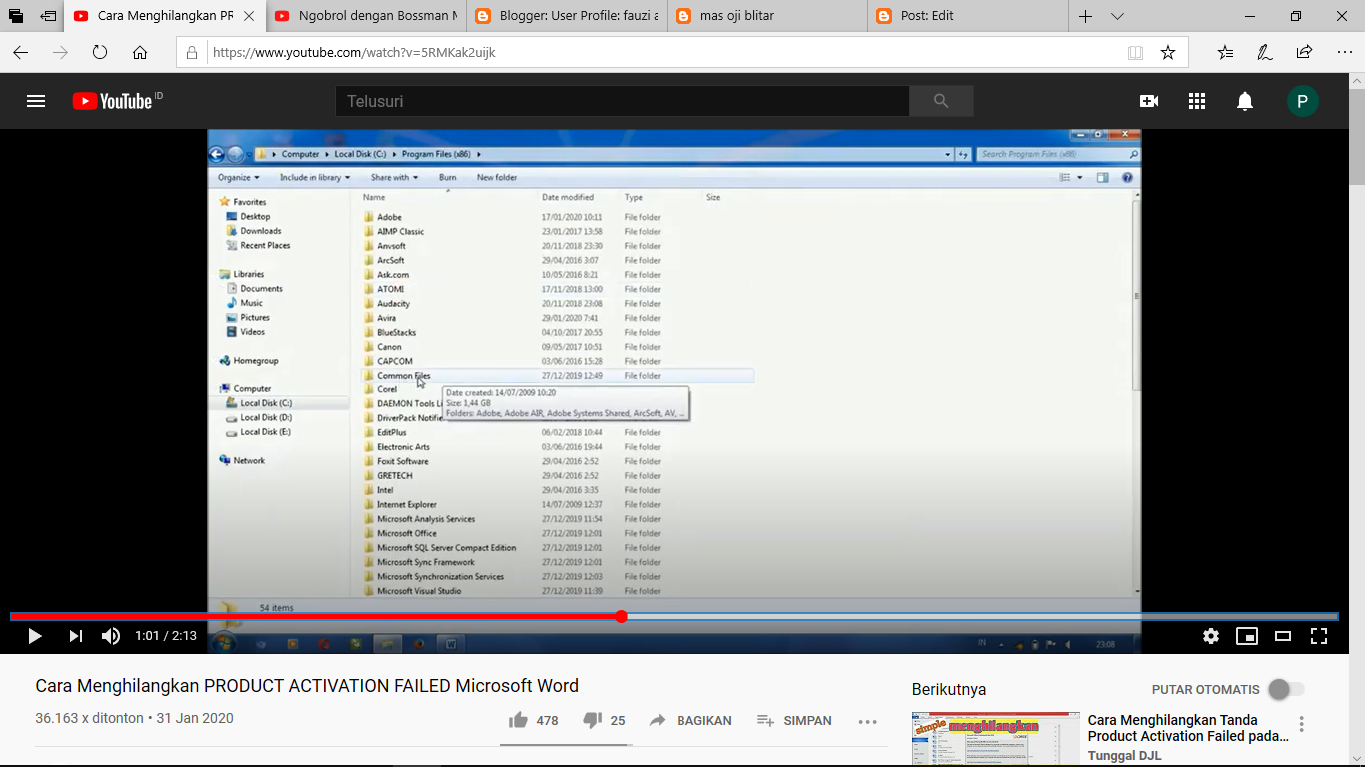
Task: Open the tab list dropdown chevron
Action: (1117, 16)
